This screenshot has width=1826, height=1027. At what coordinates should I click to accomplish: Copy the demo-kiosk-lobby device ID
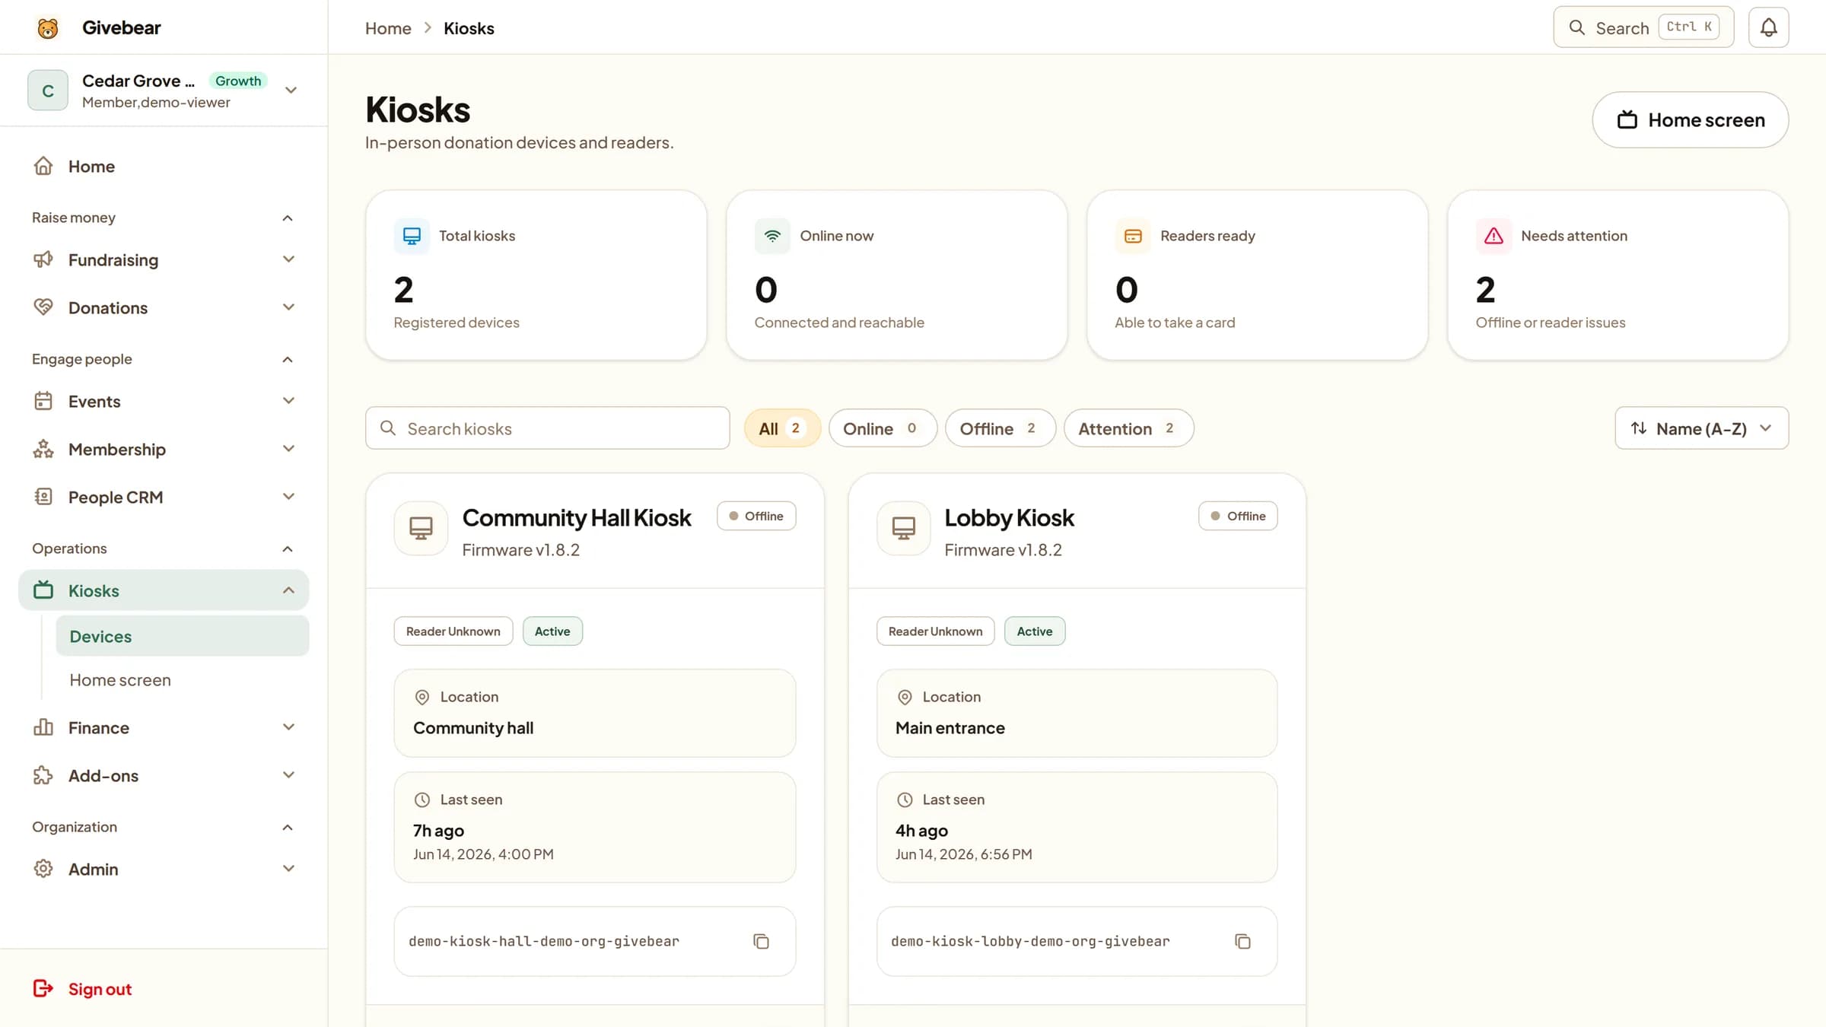click(x=1242, y=941)
